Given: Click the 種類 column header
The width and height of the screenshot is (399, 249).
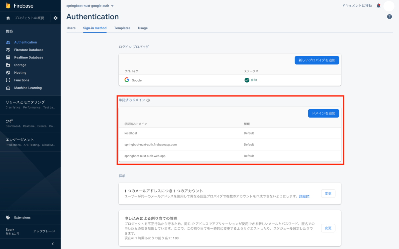Looking at the screenshot, I should pyautogui.click(x=247, y=124).
